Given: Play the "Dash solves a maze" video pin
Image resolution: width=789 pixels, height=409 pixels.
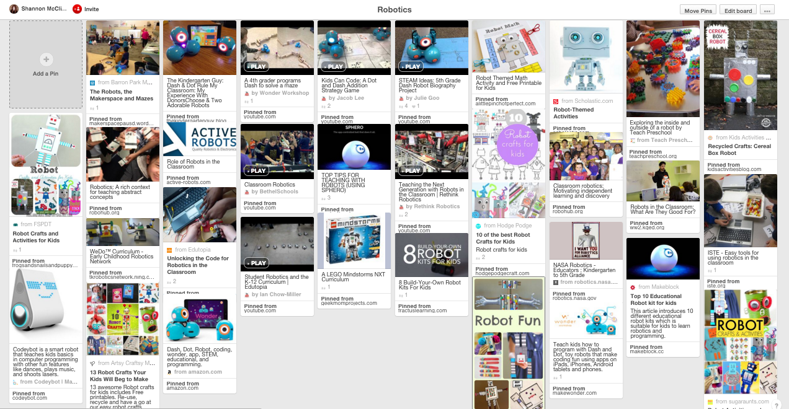Looking at the screenshot, I should click(x=256, y=66).
